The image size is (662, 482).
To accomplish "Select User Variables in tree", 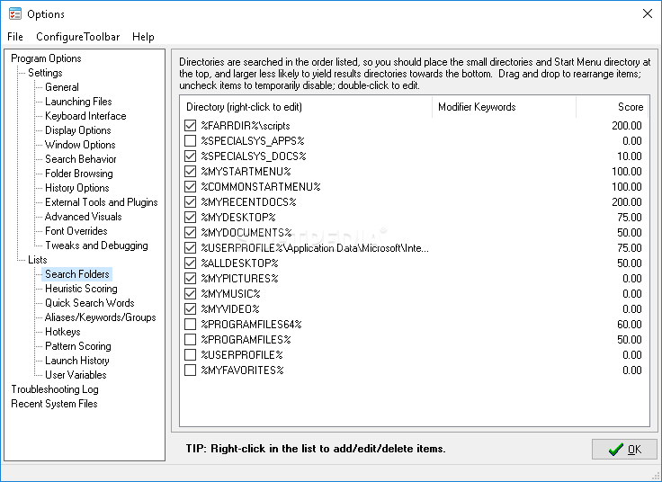I will click(76, 375).
